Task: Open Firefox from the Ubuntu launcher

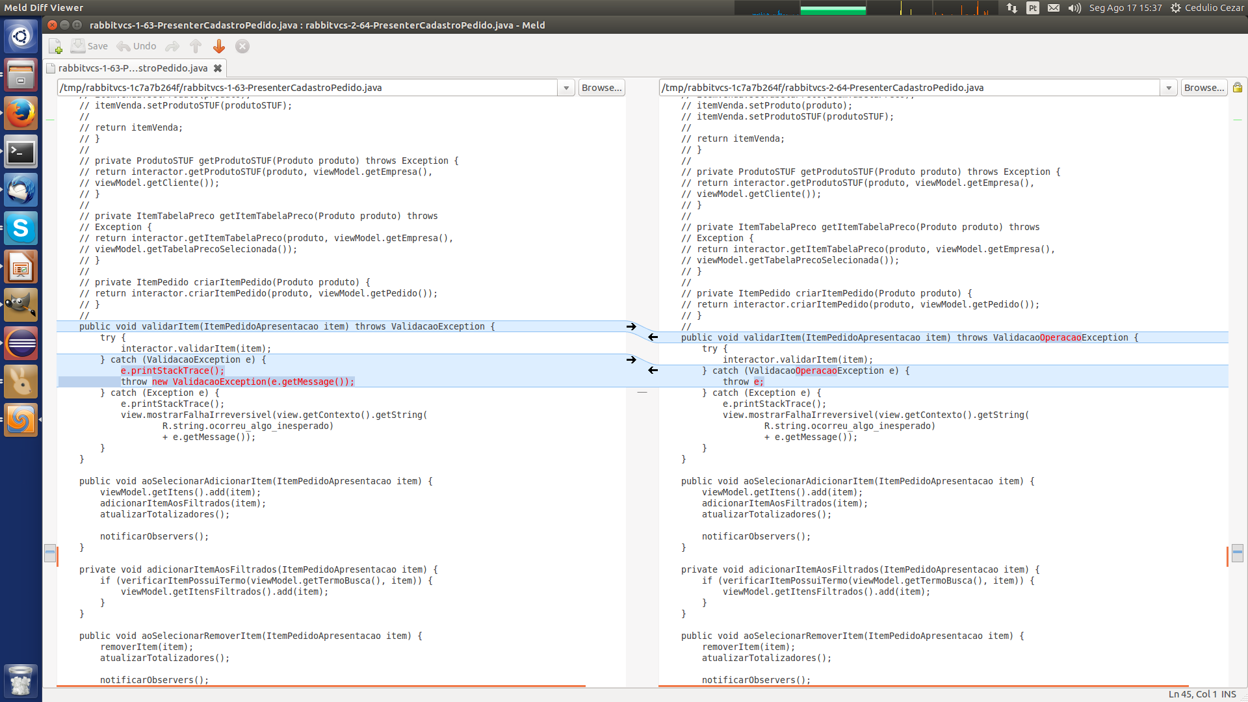Action: pyautogui.click(x=21, y=114)
